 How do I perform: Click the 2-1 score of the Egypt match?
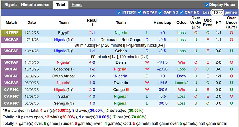coord(92,33)
